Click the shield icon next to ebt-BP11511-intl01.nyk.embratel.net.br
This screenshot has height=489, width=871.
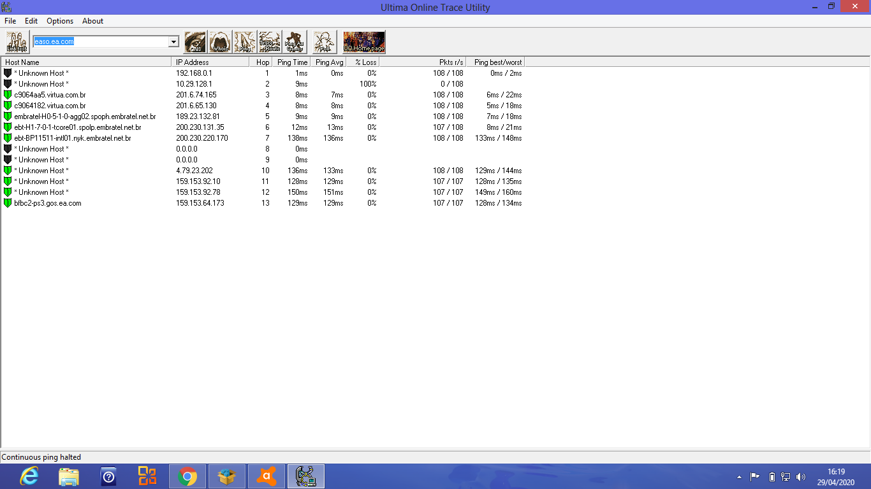pos(8,138)
